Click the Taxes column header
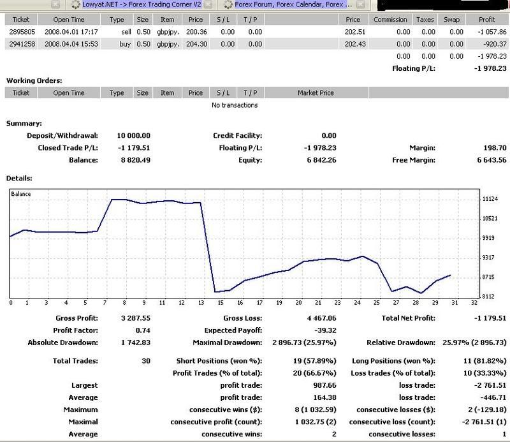The width and height of the screenshot is (510, 442). pyautogui.click(x=424, y=20)
